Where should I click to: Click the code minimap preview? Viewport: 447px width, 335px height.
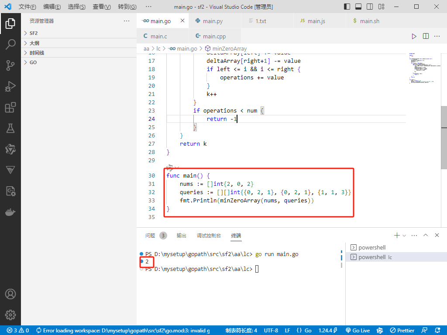424,68
